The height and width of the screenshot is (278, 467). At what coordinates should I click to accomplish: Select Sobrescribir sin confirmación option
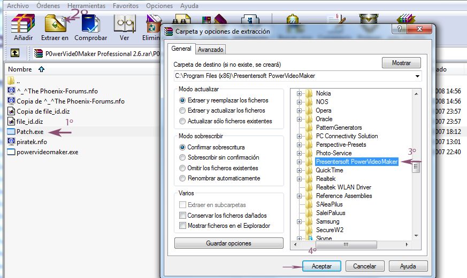click(182, 157)
